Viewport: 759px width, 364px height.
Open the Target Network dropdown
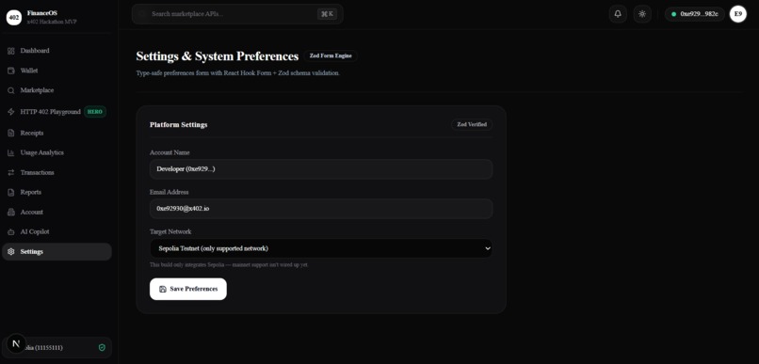point(321,248)
